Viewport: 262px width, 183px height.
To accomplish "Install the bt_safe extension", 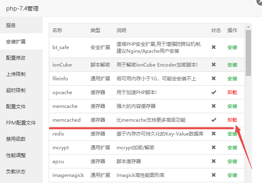I will pyautogui.click(x=232, y=47).
